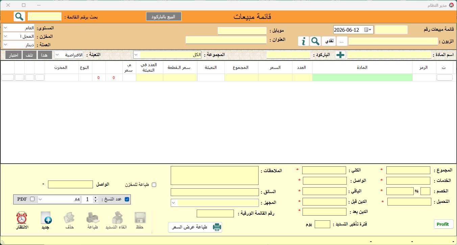Click the الزبون customer name field

tap(393, 41)
